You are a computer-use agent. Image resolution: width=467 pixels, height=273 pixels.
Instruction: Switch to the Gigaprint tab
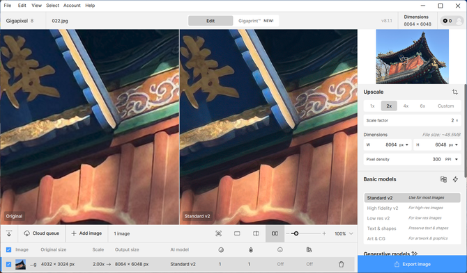256,21
